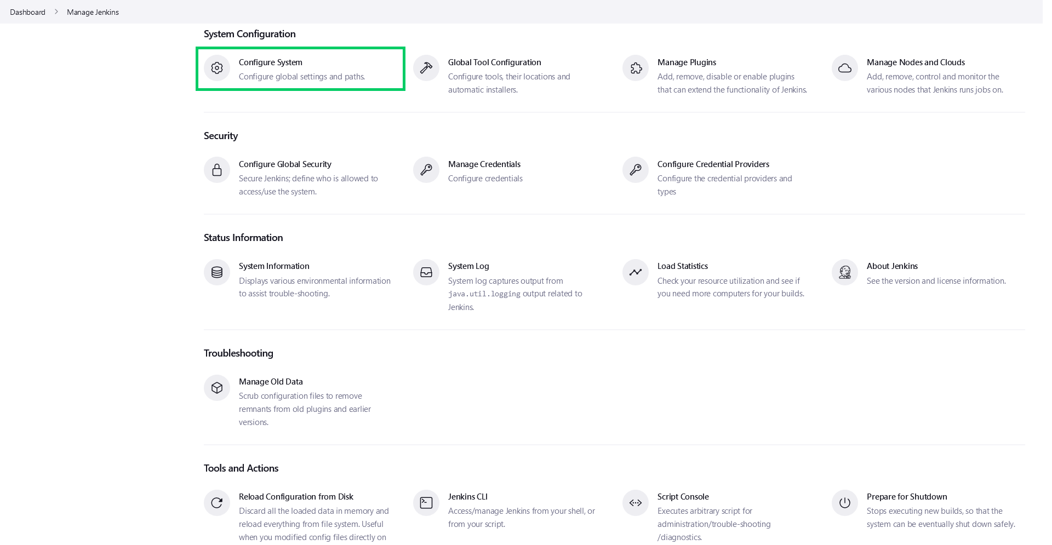This screenshot has width=1052, height=545.
Task: Click the About Jenkins butler icon
Action: pyautogui.click(x=845, y=272)
